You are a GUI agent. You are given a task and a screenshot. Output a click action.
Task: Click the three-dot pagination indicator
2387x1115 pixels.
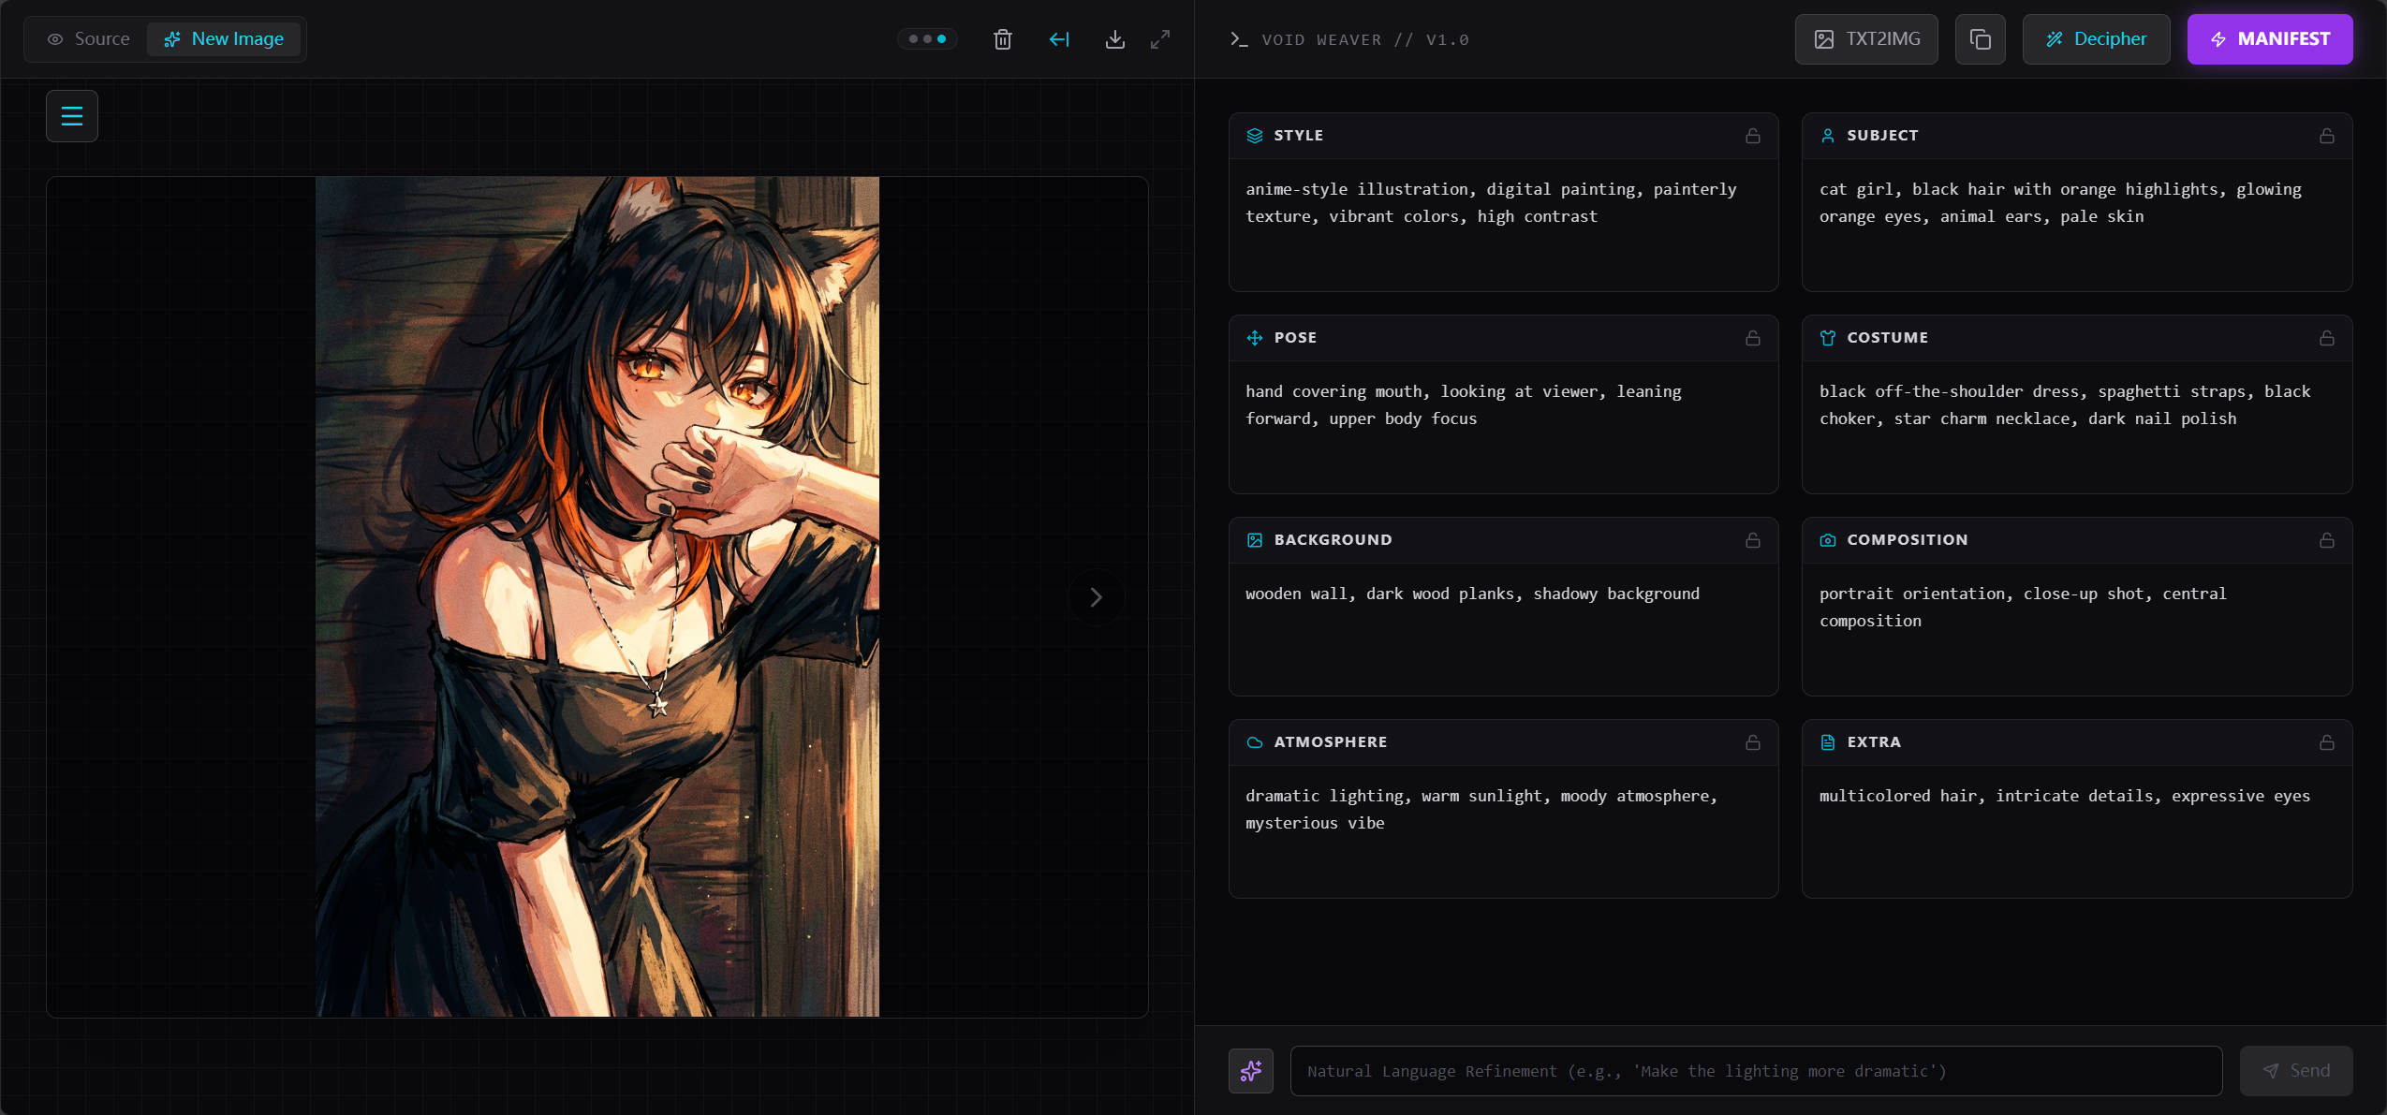tap(927, 39)
